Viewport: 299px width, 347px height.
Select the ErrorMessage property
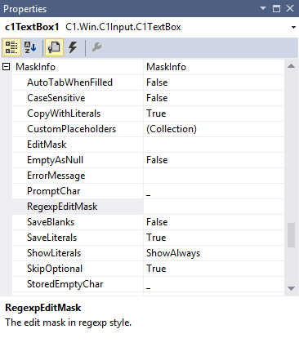pos(78,176)
